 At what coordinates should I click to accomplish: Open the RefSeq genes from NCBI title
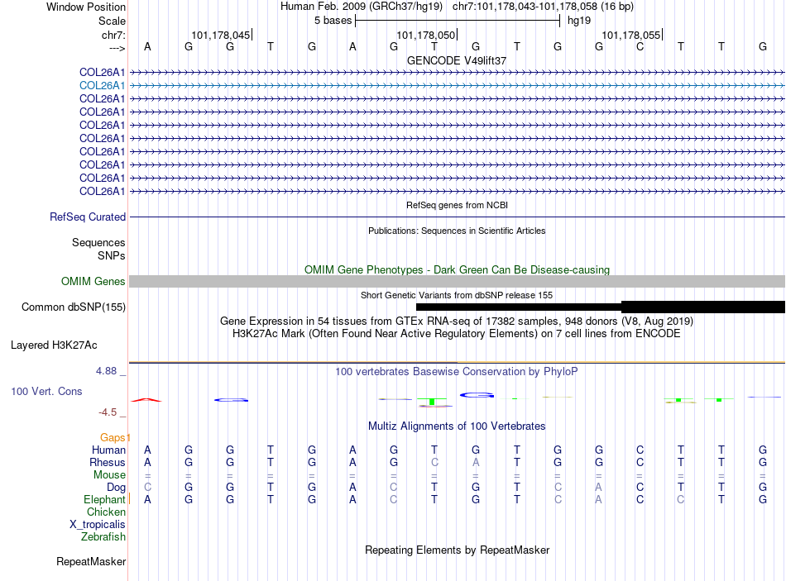point(457,205)
